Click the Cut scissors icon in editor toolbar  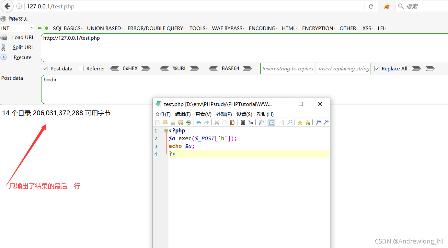point(217,122)
